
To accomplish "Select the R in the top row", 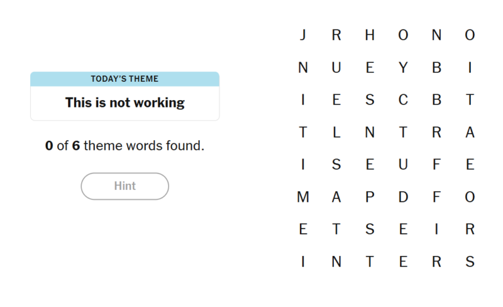I will click(336, 35).
